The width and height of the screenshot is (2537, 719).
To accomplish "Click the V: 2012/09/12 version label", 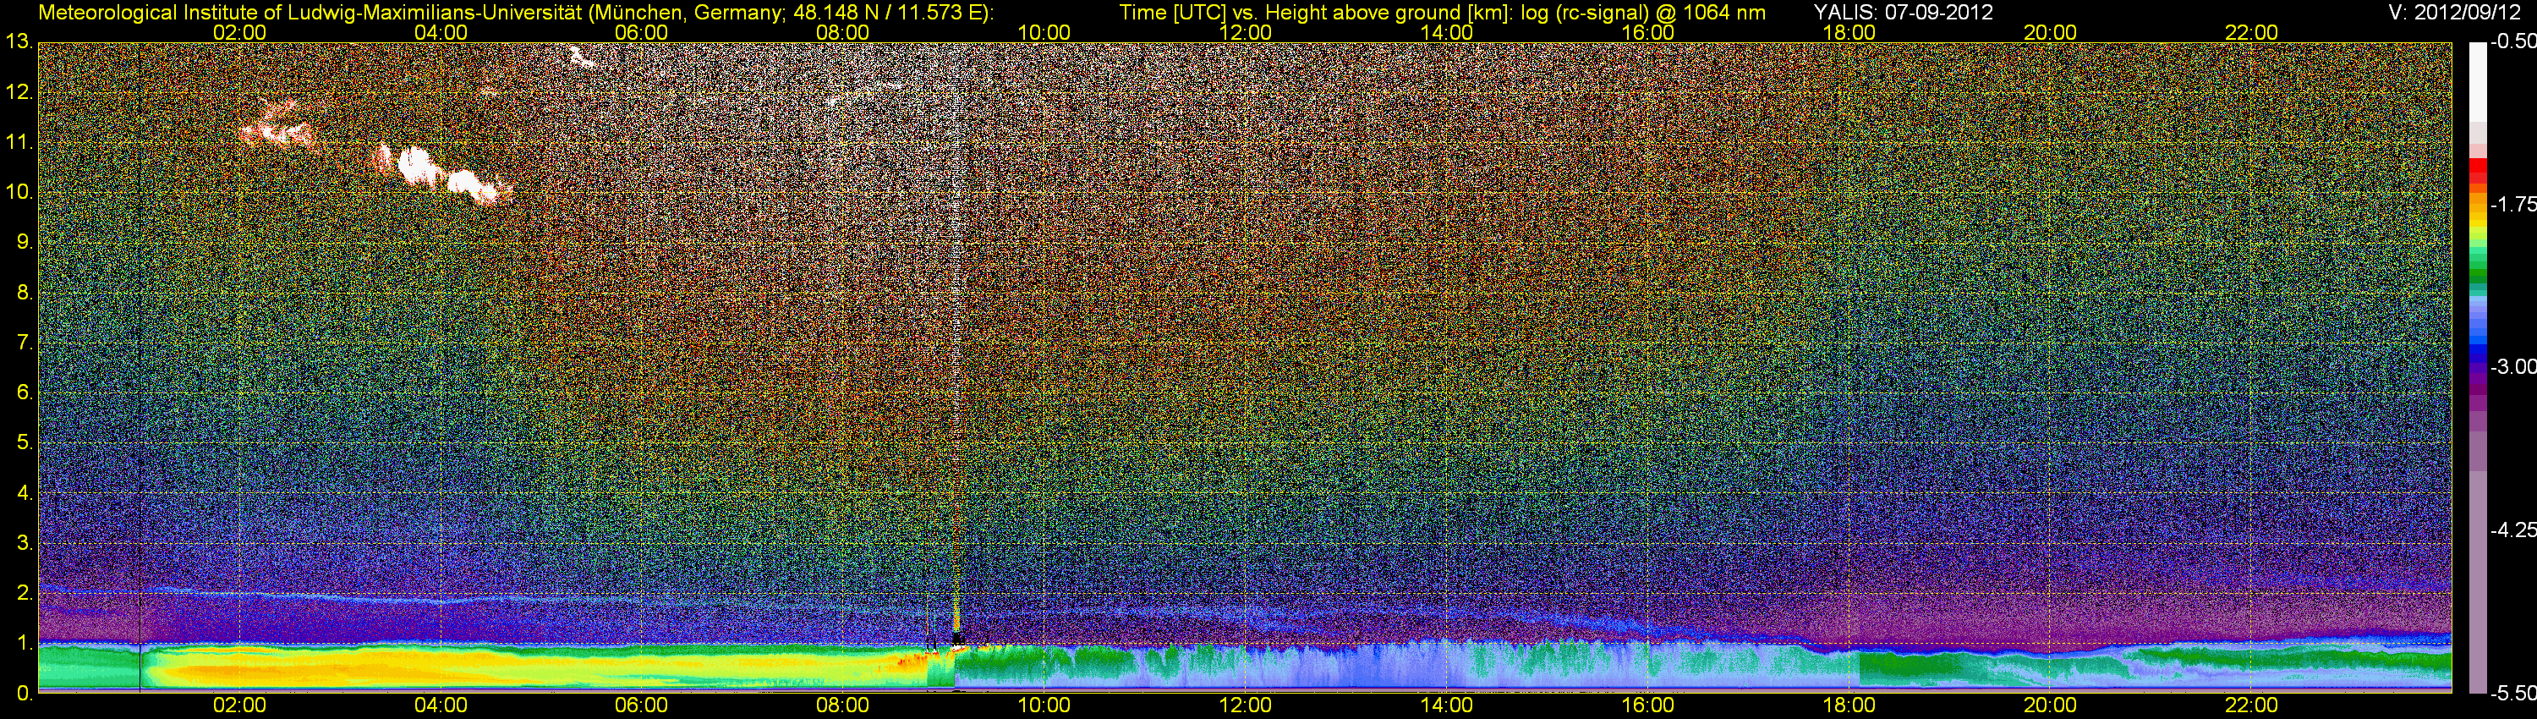I will (x=2451, y=12).
